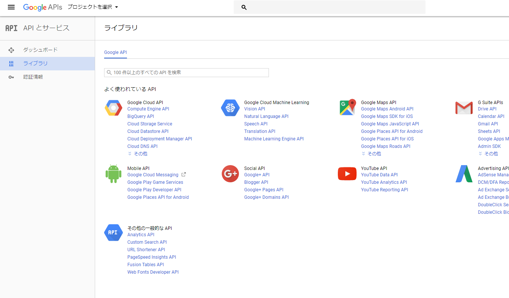Viewport: 509px width, 298px height.
Task: Expand その他 under G Suite APIs
Action: (488, 154)
